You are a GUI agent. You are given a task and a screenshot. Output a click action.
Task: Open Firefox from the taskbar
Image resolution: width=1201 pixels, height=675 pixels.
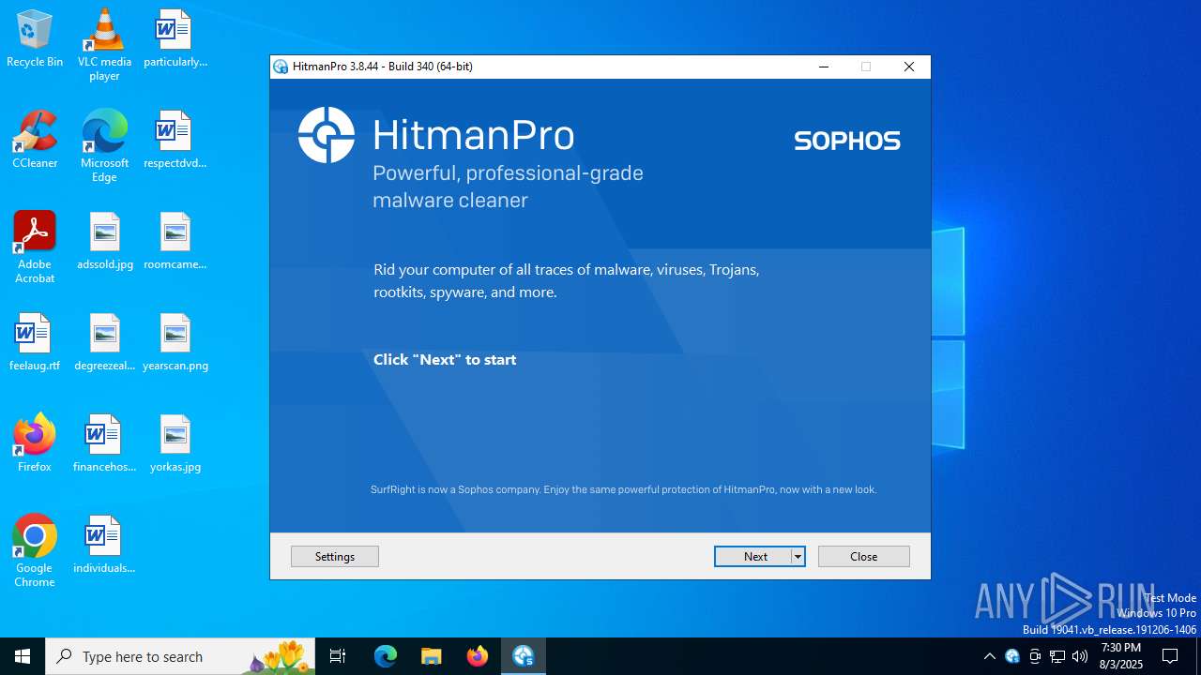(478, 656)
